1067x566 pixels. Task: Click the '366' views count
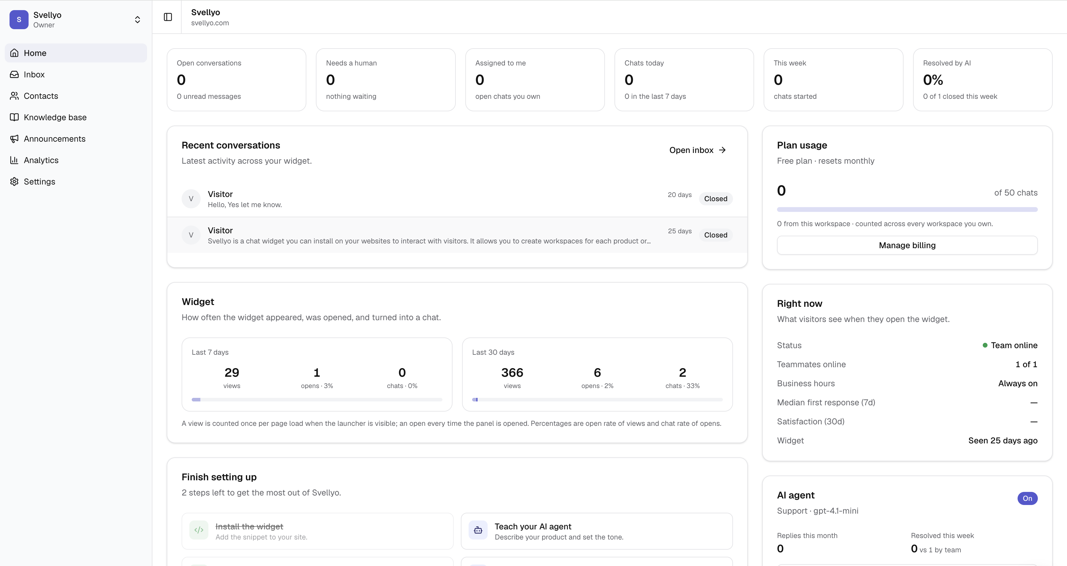click(512, 373)
